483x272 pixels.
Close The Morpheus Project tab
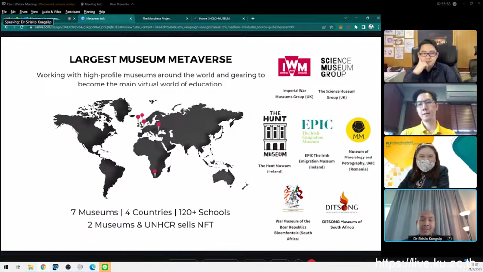point(187,18)
